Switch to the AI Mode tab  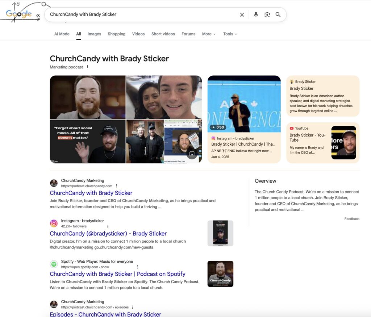(x=62, y=34)
